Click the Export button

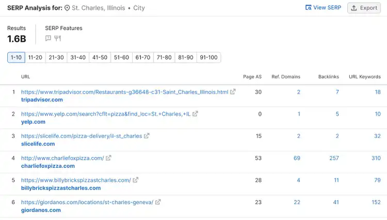point(364,8)
